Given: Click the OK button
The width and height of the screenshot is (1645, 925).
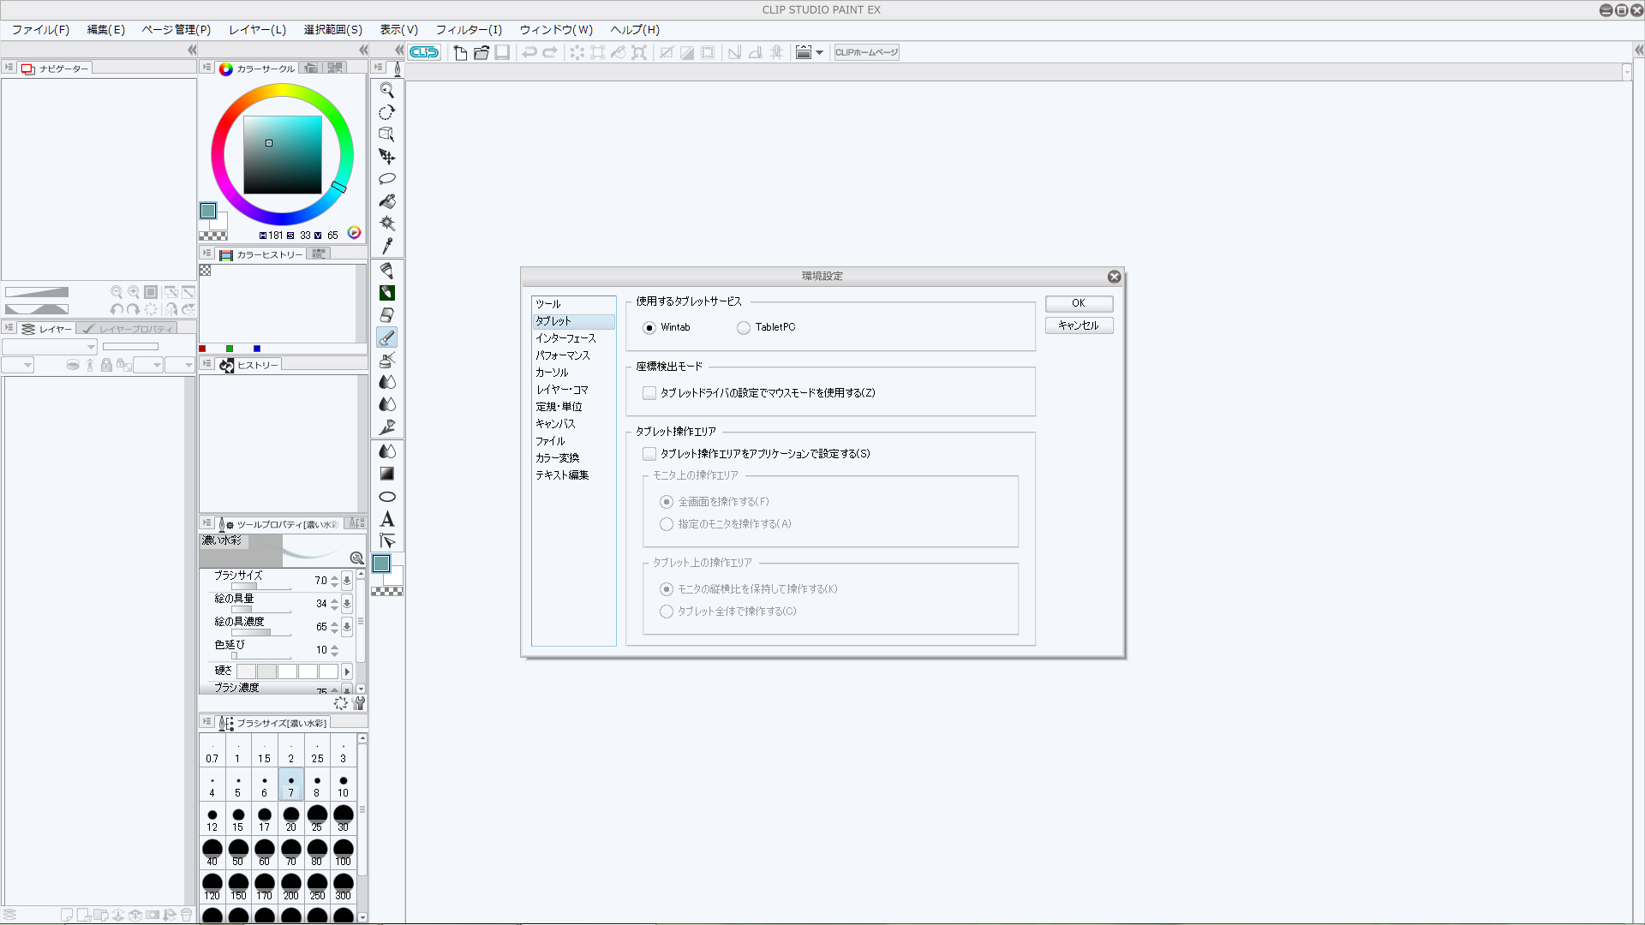Looking at the screenshot, I should click(x=1078, y=303).
